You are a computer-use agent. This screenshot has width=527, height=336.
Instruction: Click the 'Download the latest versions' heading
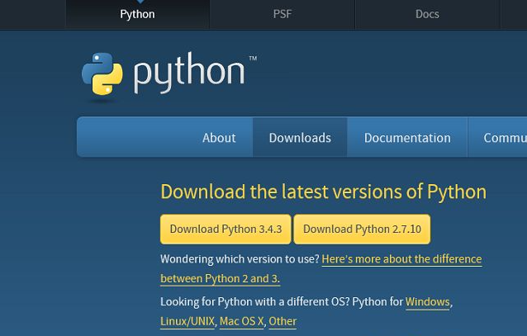tap(323, 192)
